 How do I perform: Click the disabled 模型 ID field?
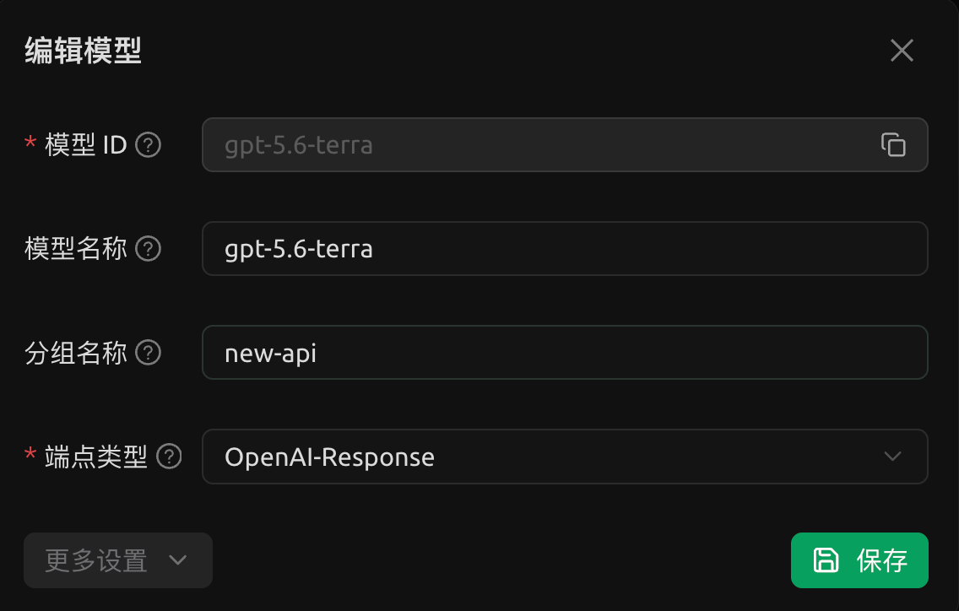pos(565,145)
